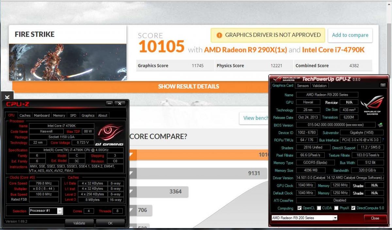The height and width of the screenshot is (230, 392).
Task: Select the Graphics Card tab in GPU-Z
Action: [x=283, y=86]
